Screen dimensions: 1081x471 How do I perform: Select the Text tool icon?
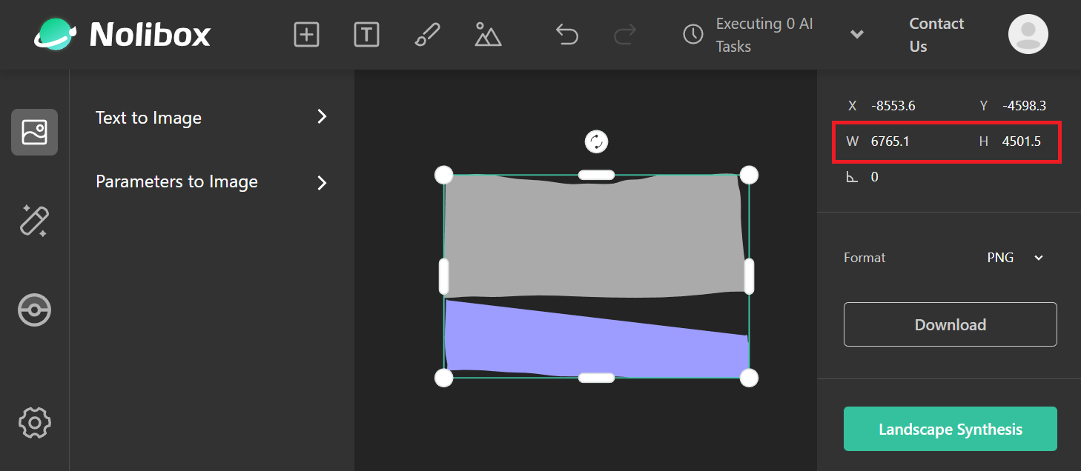tap(366, 35)
